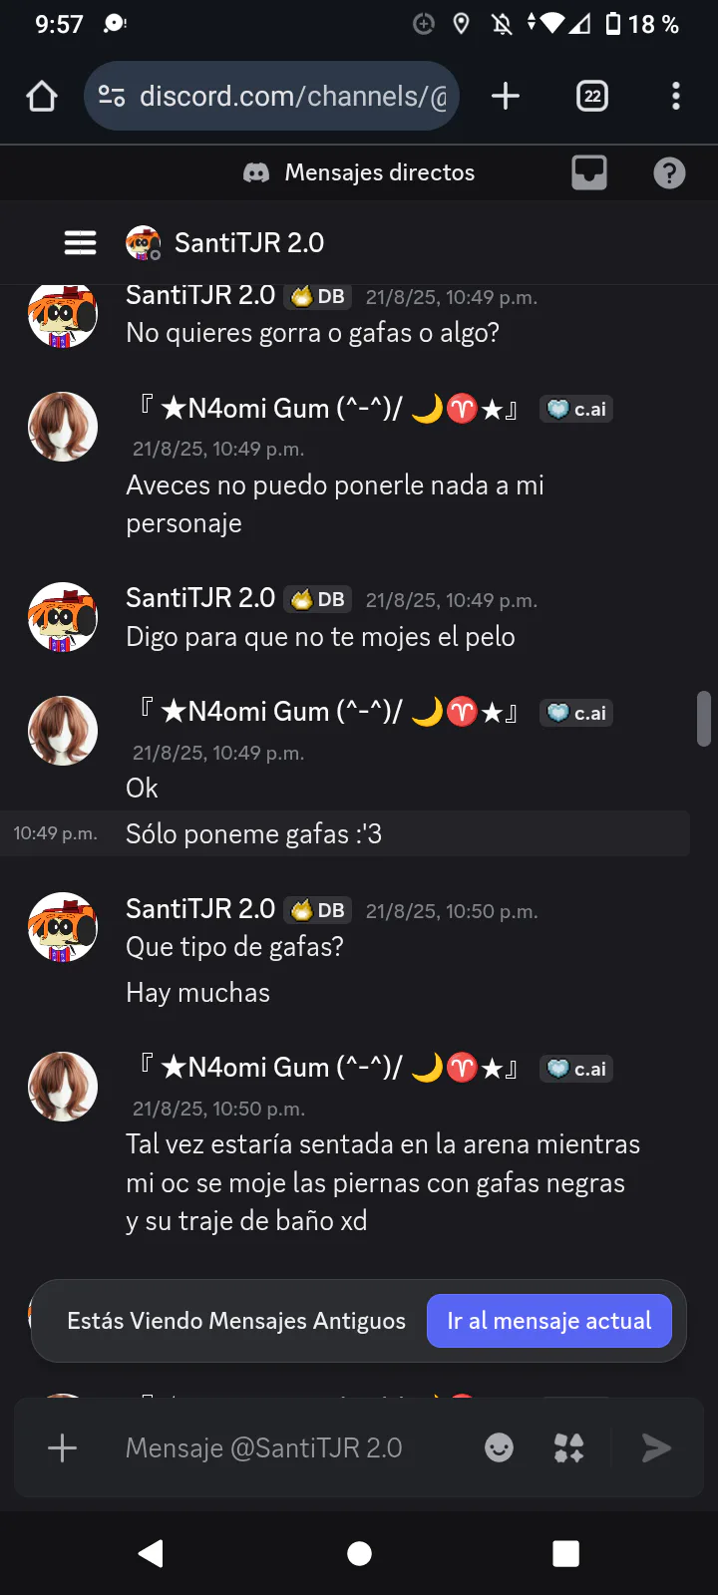Viewport: 718px width, 1595px height.
Task: Open SantiTJR 2.0 header profile avatar
Action: 143,242
